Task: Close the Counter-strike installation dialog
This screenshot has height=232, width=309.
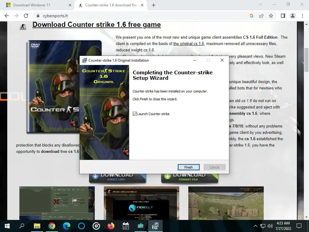Action: point(222,60)
